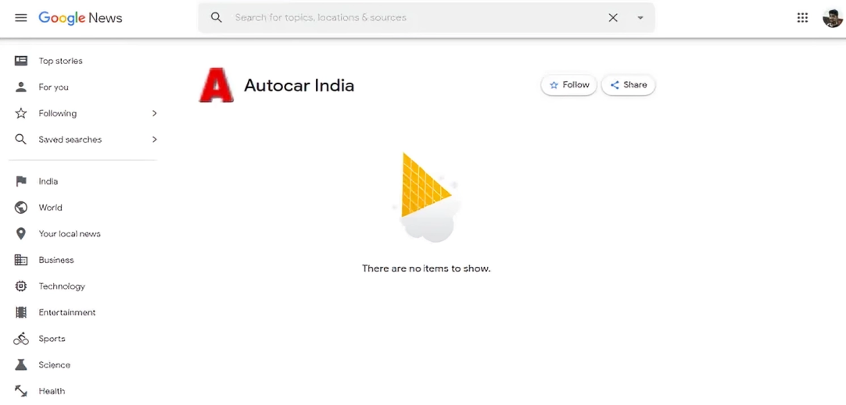This screenshot has height=405, width=846.
Task: Clear the search with X icon
Action: pos(613,17)
